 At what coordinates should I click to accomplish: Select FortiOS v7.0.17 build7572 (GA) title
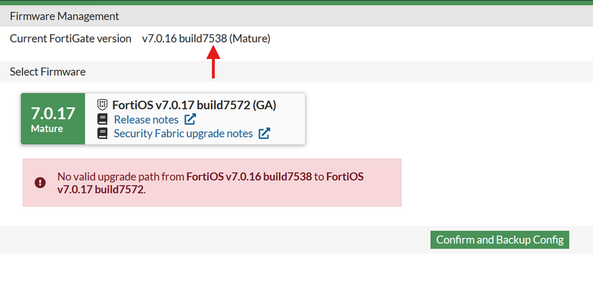(194, 105)
